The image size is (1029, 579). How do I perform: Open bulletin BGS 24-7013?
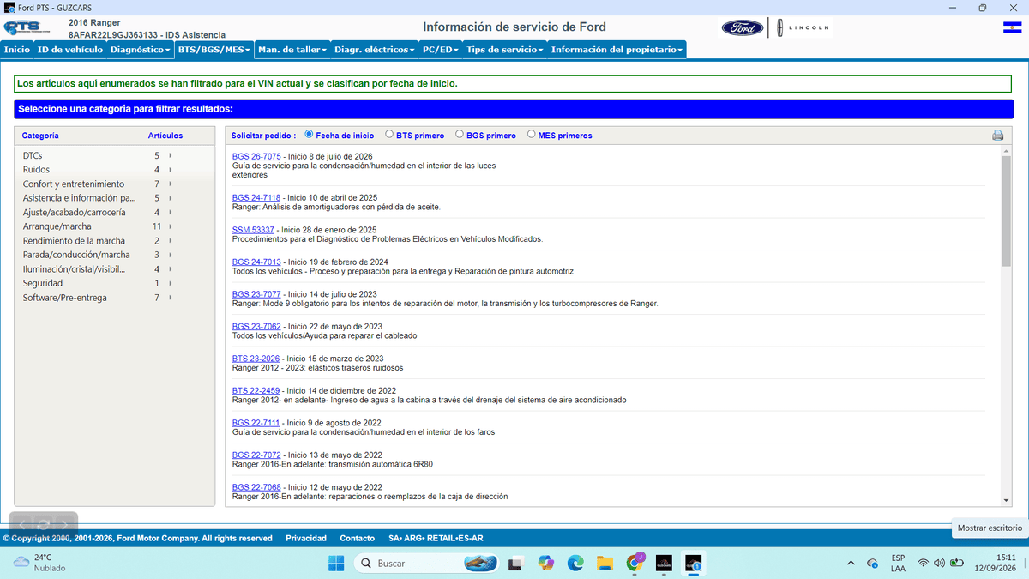pyautogui.click(x=256, y=262)
